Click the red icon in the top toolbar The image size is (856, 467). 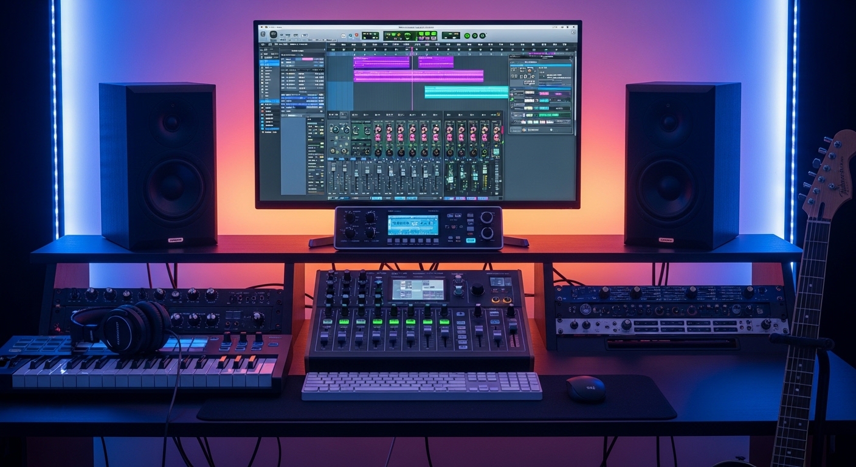(356, 35)
